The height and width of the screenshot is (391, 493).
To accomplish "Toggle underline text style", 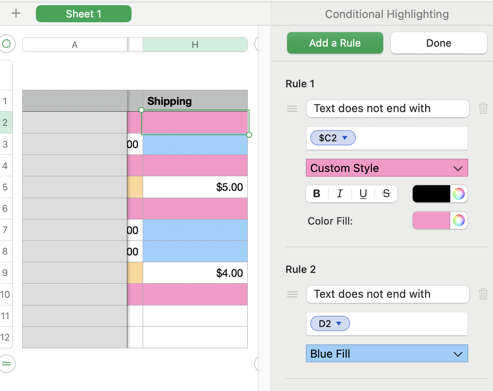I will (x=363, y=194).
